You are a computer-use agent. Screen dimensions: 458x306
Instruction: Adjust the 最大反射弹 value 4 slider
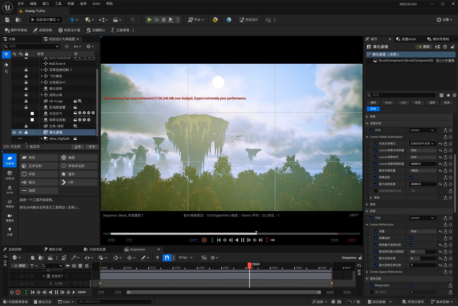point(423,259)
